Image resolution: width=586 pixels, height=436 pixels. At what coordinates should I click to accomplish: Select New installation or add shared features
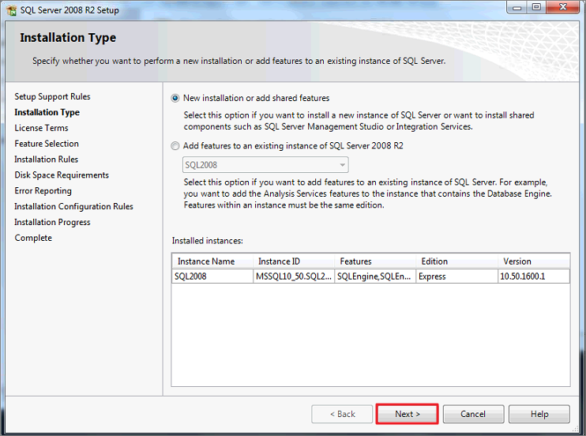coord(175,99)
